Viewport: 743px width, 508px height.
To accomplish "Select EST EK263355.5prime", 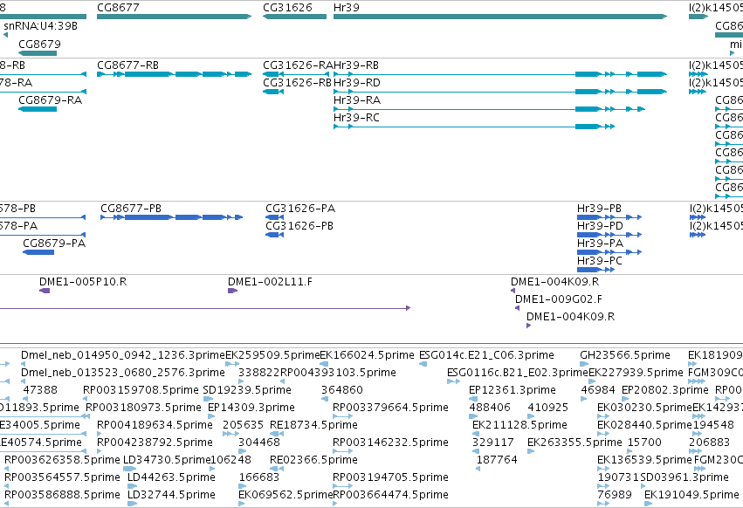I will (x=574, y=443).
